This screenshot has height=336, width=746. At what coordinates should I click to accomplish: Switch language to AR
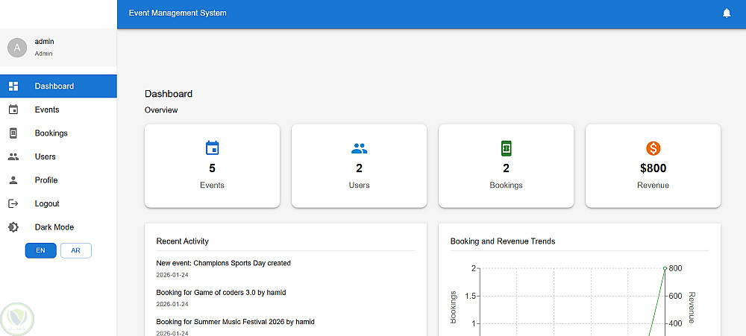point(75,250)
